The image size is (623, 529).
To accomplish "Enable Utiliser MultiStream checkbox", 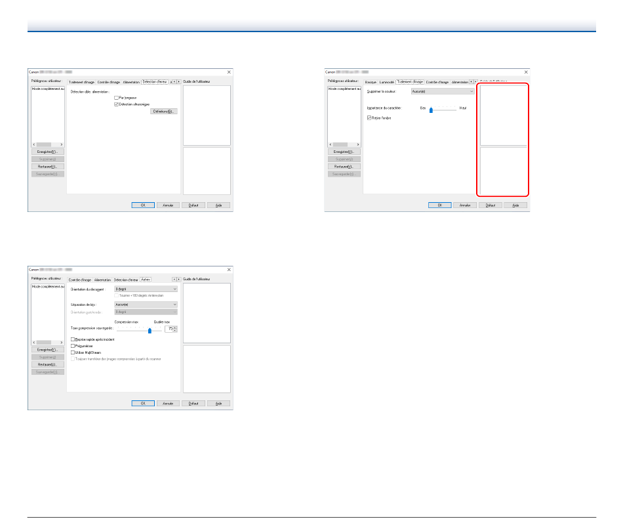I will pyautogui.click(x=73, y=352).
